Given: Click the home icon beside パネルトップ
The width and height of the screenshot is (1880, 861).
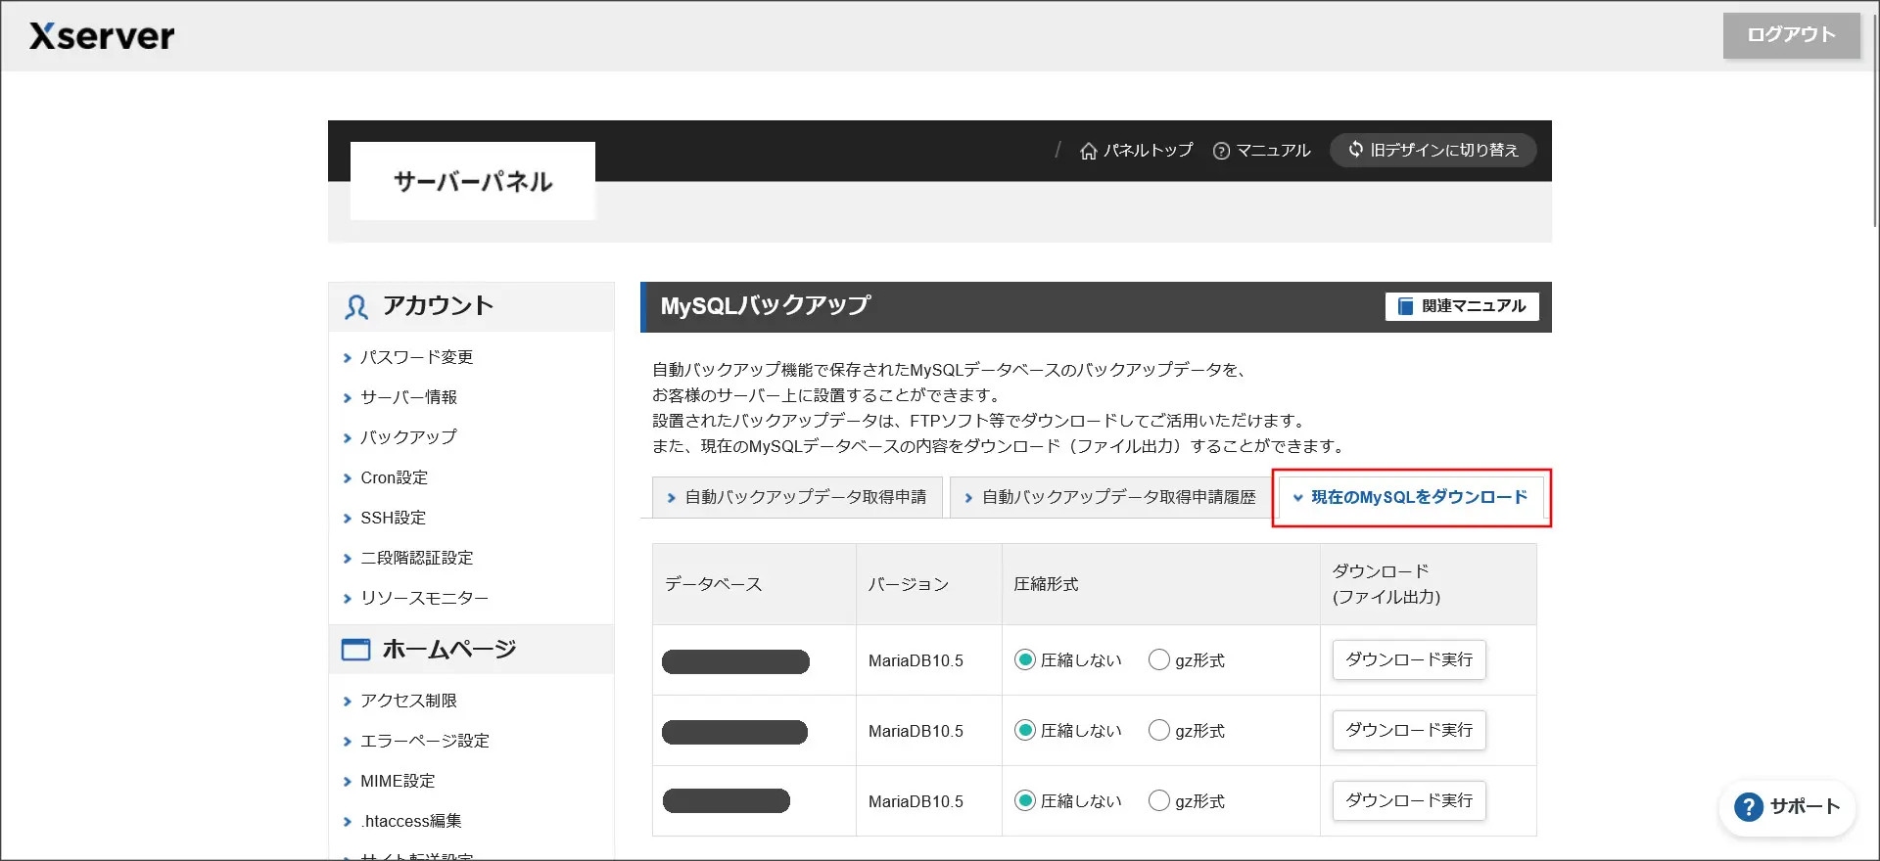Looking at the screenshot, I should pos(1088,151).
